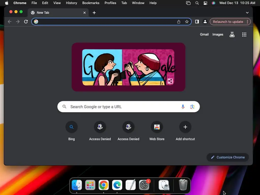Open Launchpad from the Dock

(x=90, y=185)
